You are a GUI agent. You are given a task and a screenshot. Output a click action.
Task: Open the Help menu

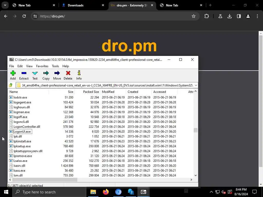coord(65,66)
